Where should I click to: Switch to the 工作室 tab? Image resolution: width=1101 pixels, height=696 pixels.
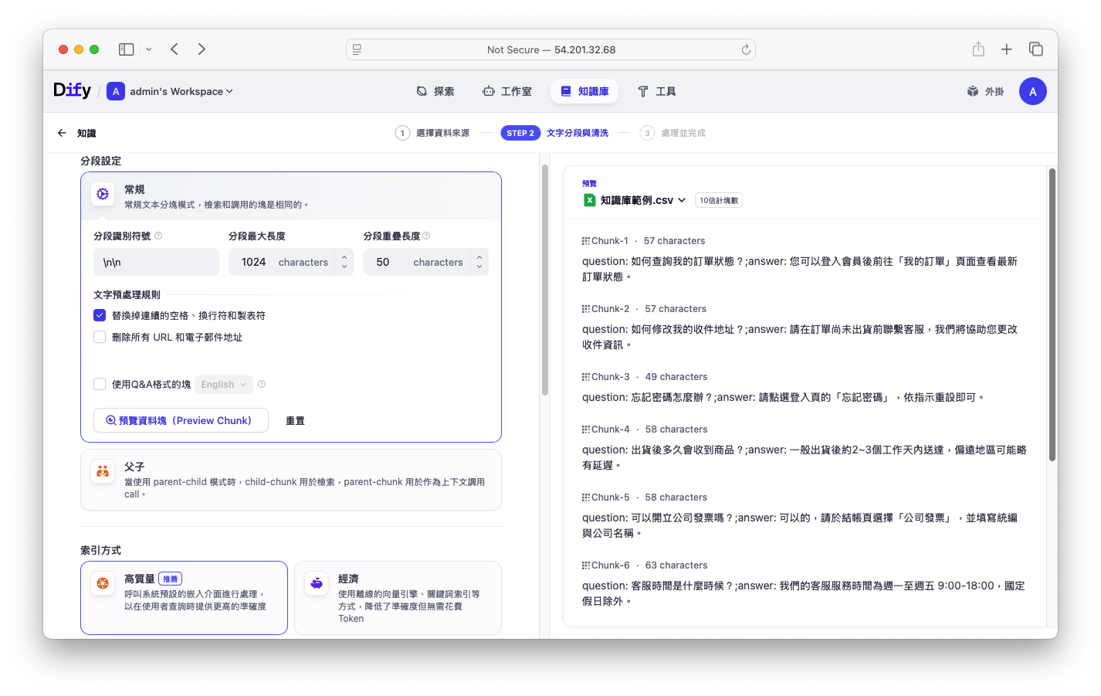click(x=507, y=91)
